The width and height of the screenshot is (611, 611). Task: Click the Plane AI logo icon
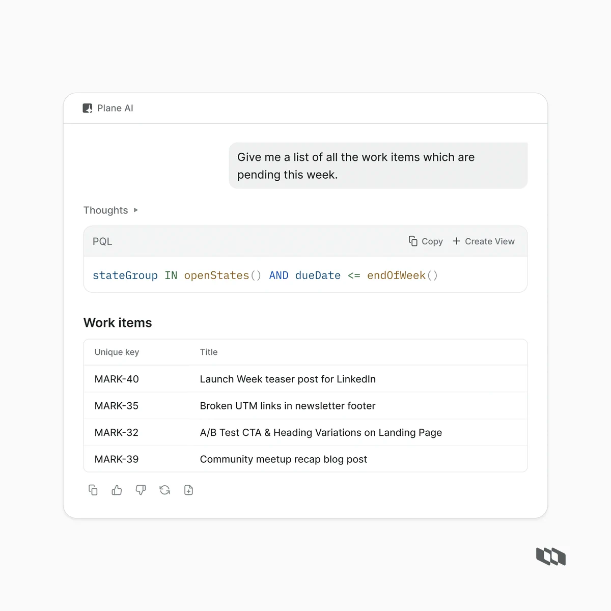click(x=88, y=108)
